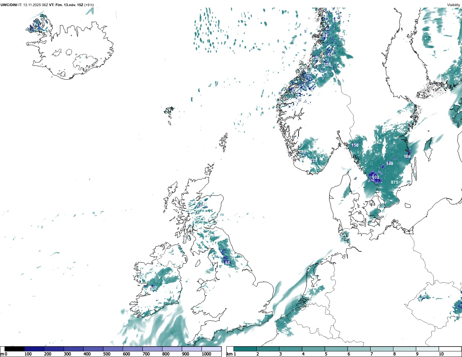Screen dimensions: 462x357
Task: Select the 200–300 m legend color block
Action: (x=54, y=349)
